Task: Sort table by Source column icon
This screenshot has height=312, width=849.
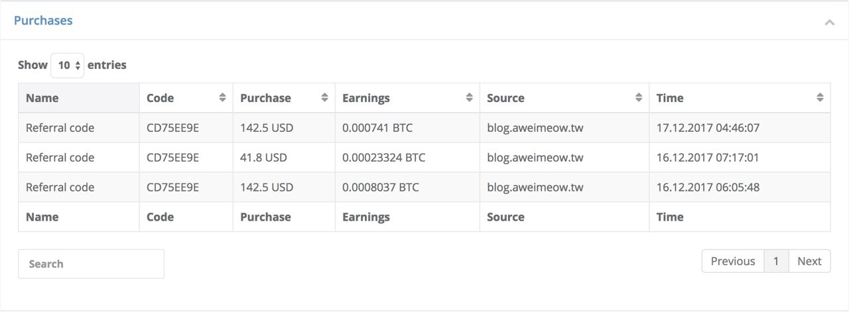Action: (x=639, y=97)
